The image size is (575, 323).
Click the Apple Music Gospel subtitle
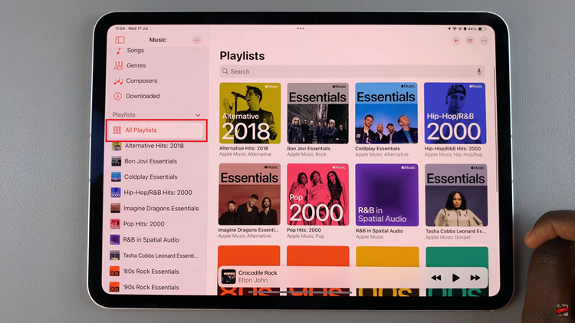448,238
